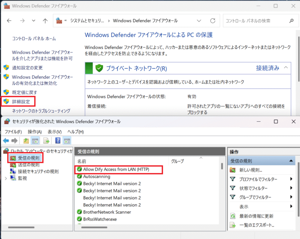Click 最新の情報に更新 action
Viewport: 300px width, 239px height.
click(256, 216)
